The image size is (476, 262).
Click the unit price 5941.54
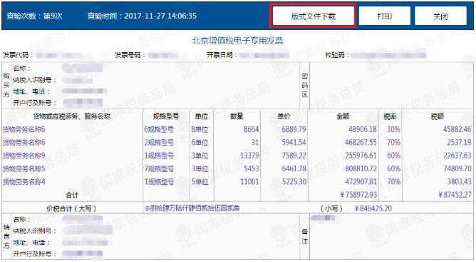click(294, 143)
